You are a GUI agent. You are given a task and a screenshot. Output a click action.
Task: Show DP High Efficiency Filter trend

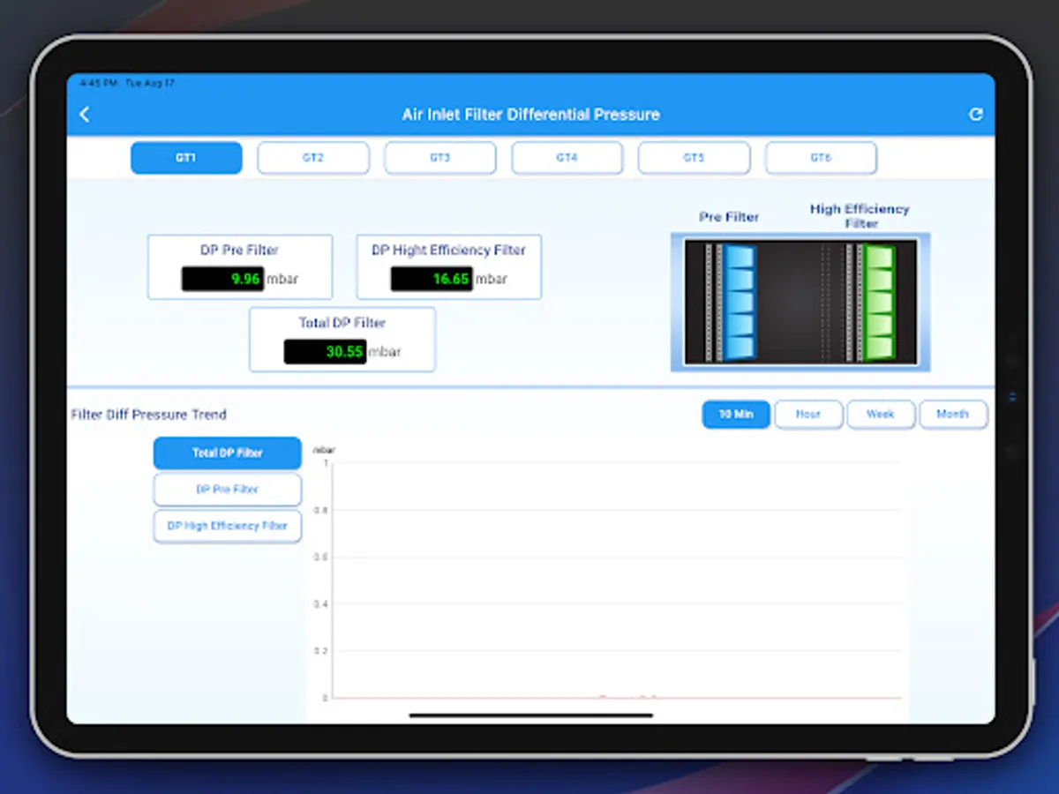click(x=228, y=526)
